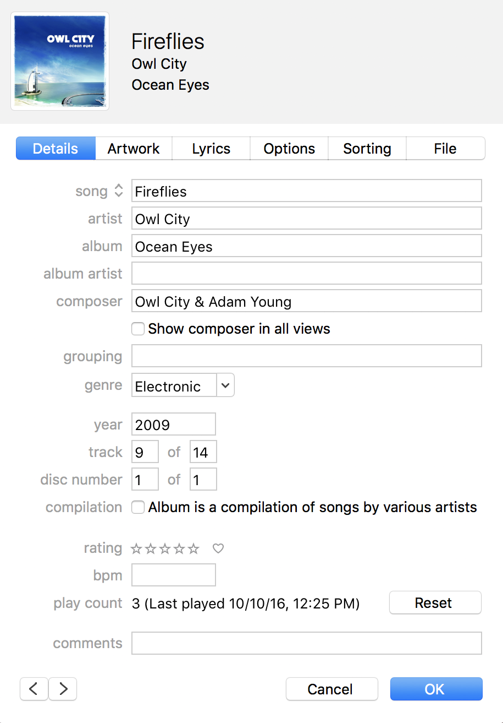Expand the genre dropdown arrow
503x723 pixels.
coord(225,385)
